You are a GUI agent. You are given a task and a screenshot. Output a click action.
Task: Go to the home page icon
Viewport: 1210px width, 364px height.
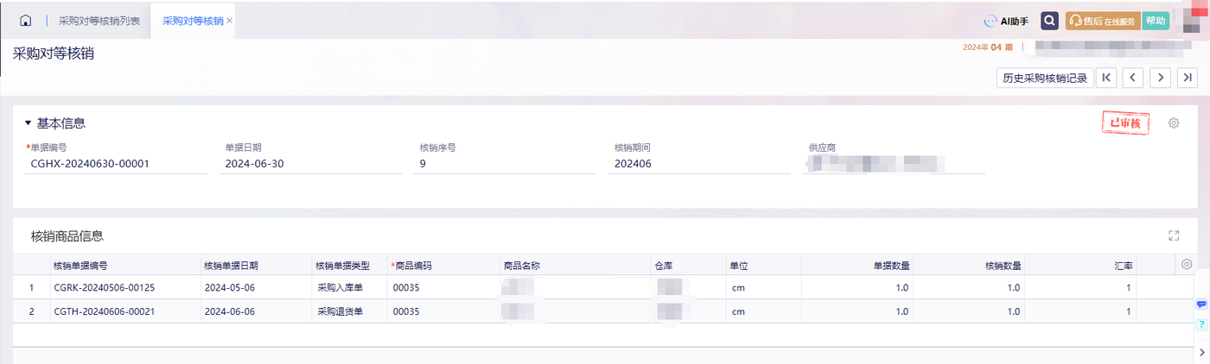pos(24,20)
